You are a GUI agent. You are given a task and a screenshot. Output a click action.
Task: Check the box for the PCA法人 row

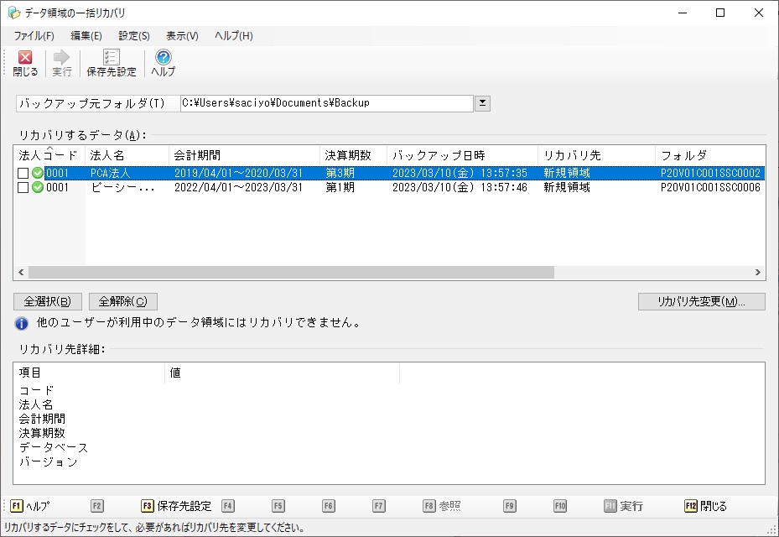tap(23, 174)
